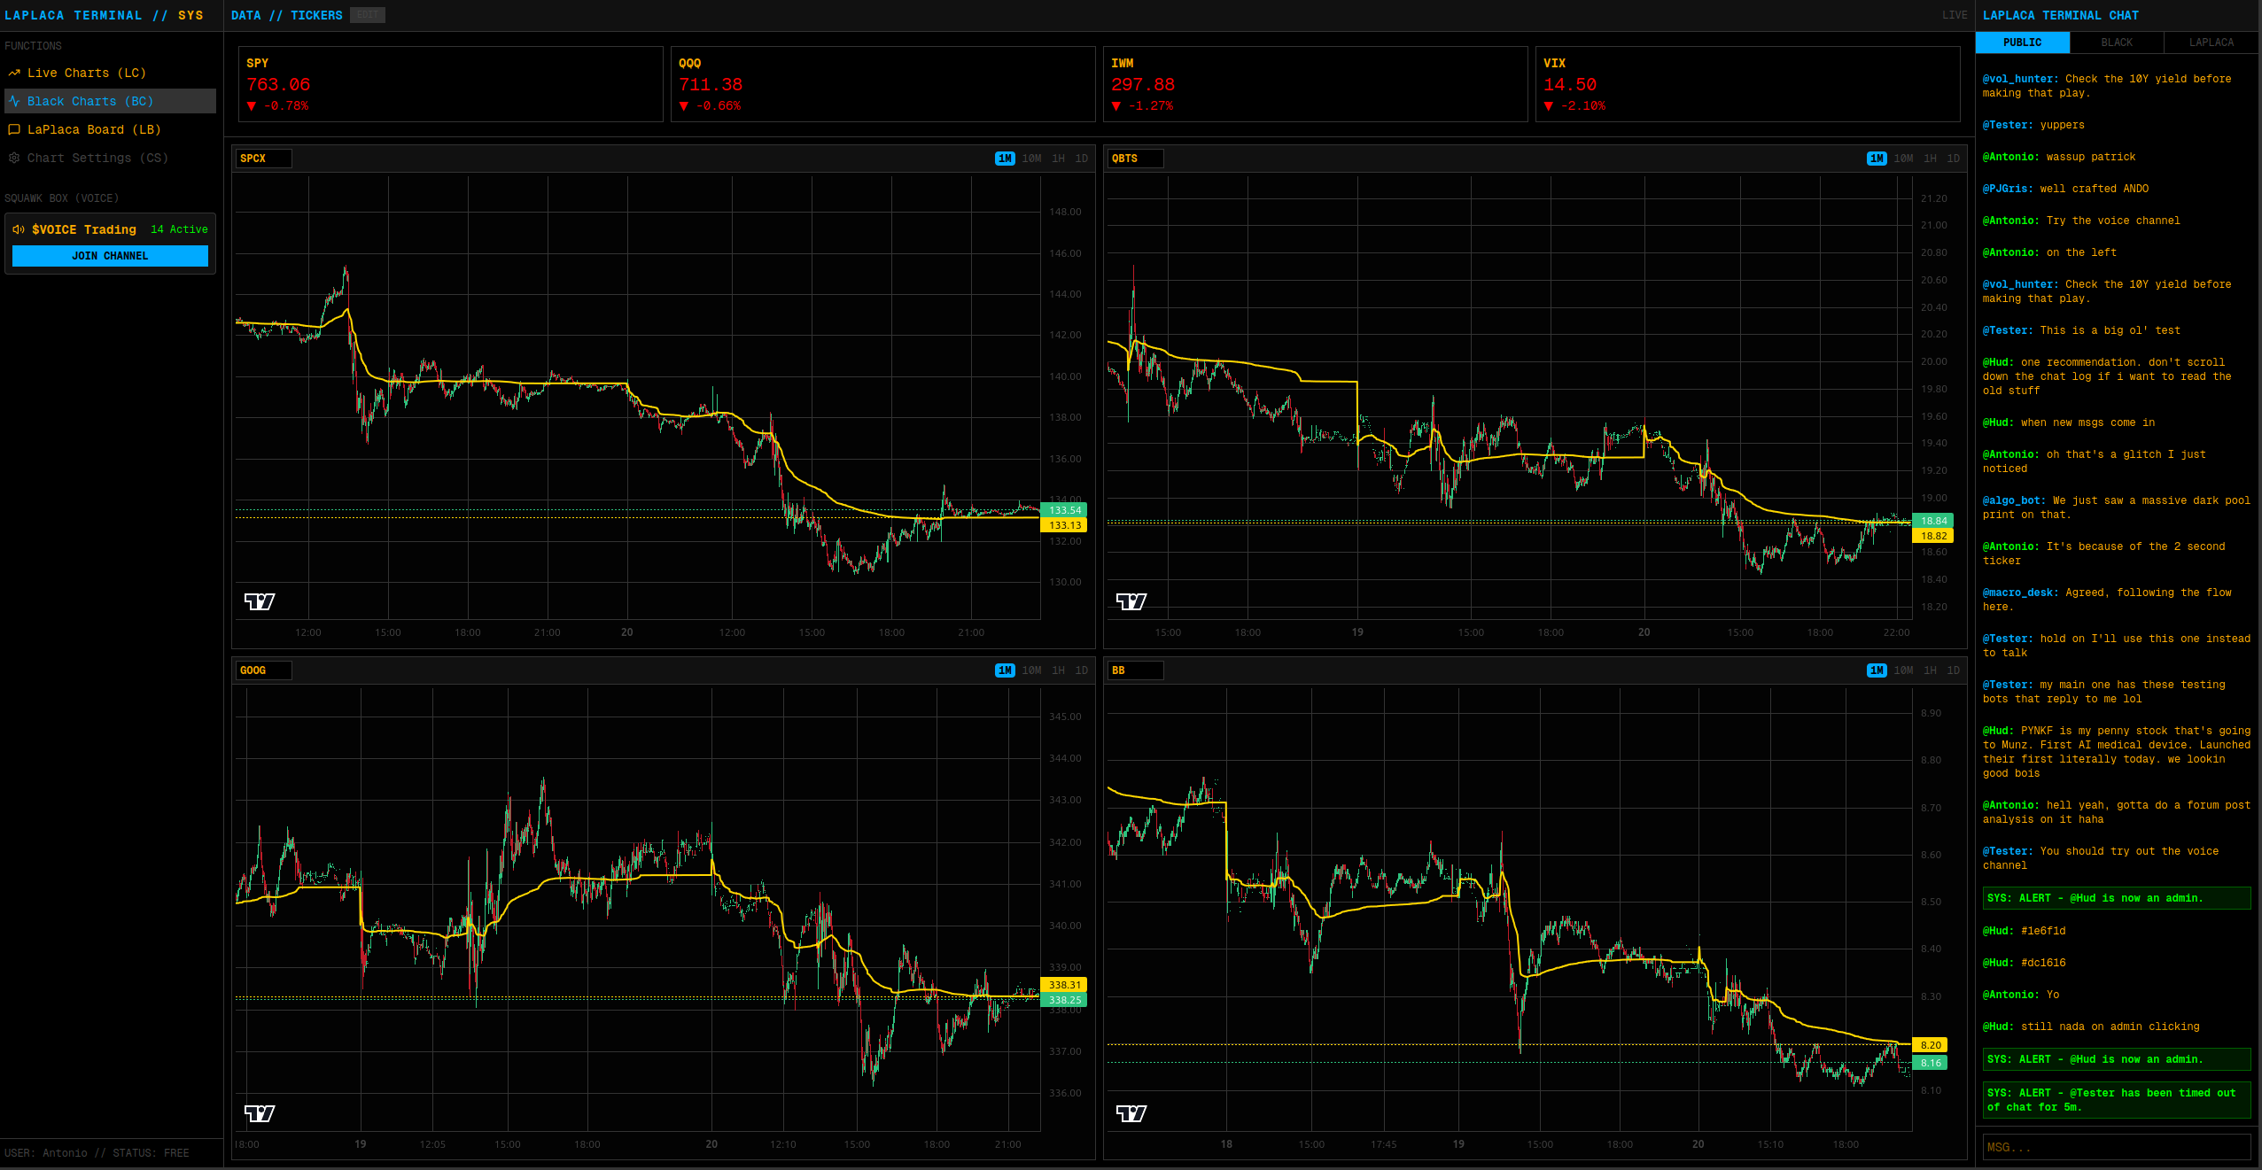This screenshot has width=2262, height=1170.
Task: Choose 1D timeframe on the QBTS chart
Action: pos(1953,159)
